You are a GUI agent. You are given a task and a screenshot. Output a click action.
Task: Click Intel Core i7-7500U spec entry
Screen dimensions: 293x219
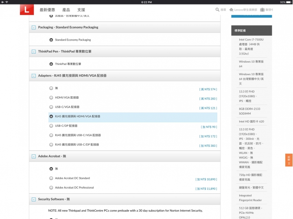pos(251,47)
